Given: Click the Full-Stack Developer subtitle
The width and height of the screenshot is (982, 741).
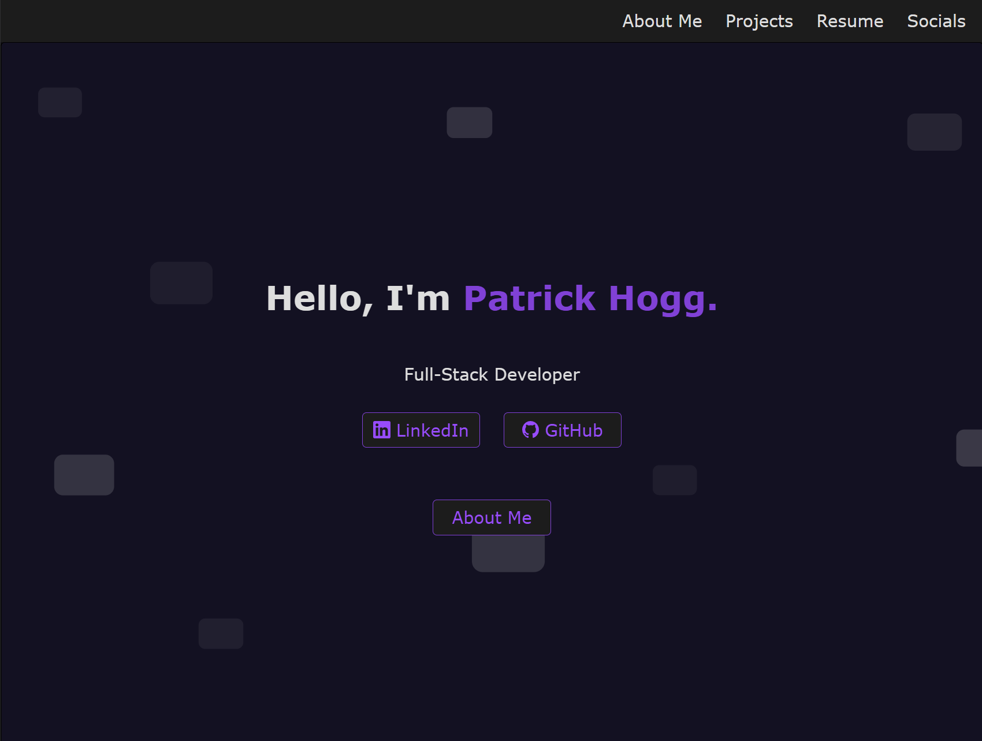Looking at the screenshot, I should (492, 375).
